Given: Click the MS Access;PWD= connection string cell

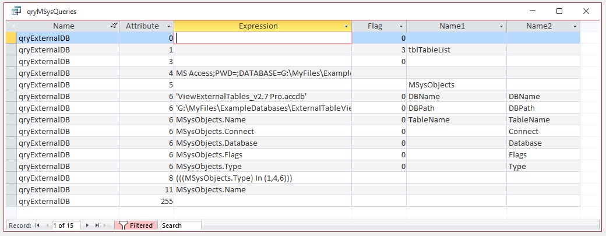Looking at the screenshot, I should click(263, 73).
